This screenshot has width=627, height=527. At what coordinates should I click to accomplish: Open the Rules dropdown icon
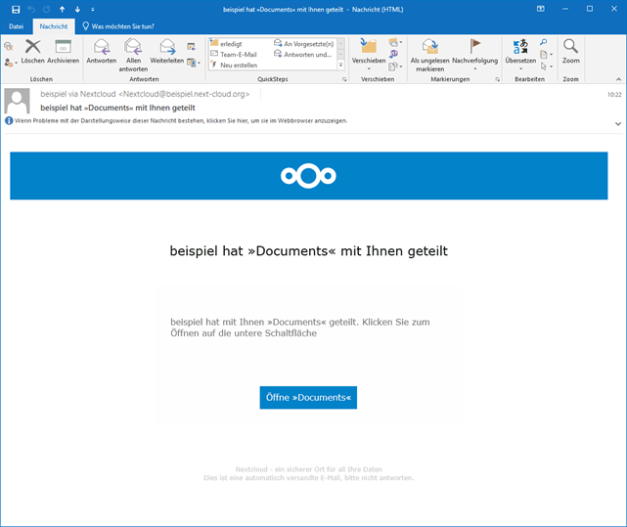(395, 42)
